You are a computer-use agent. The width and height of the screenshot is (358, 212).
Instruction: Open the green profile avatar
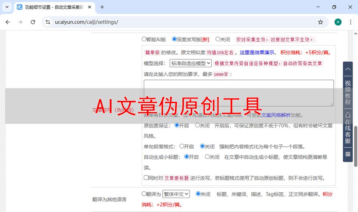click(338, 22)
